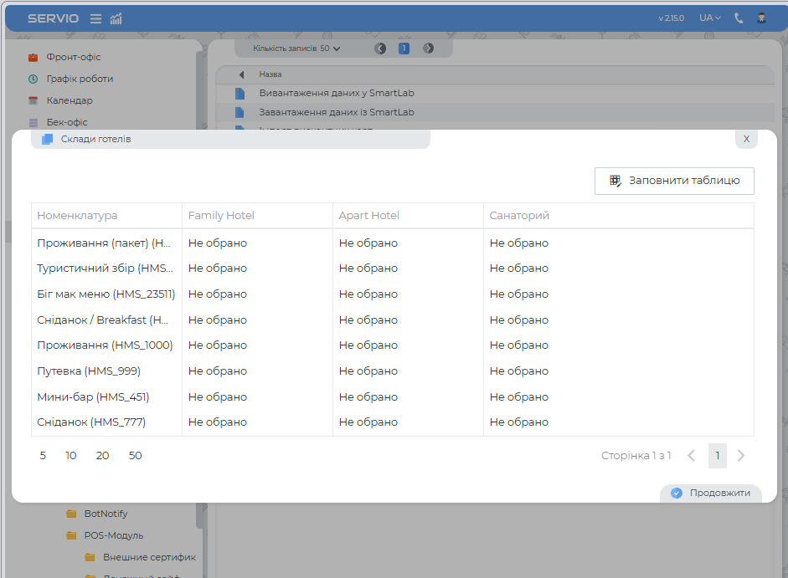
Task: Select Family Hotel value for Путевка (HMS_999)
Action: coord(218,371)
